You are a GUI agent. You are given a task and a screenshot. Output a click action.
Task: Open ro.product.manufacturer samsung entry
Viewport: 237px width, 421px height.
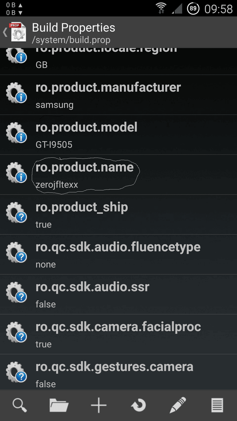pyautogui.click(x=118, y=95)
